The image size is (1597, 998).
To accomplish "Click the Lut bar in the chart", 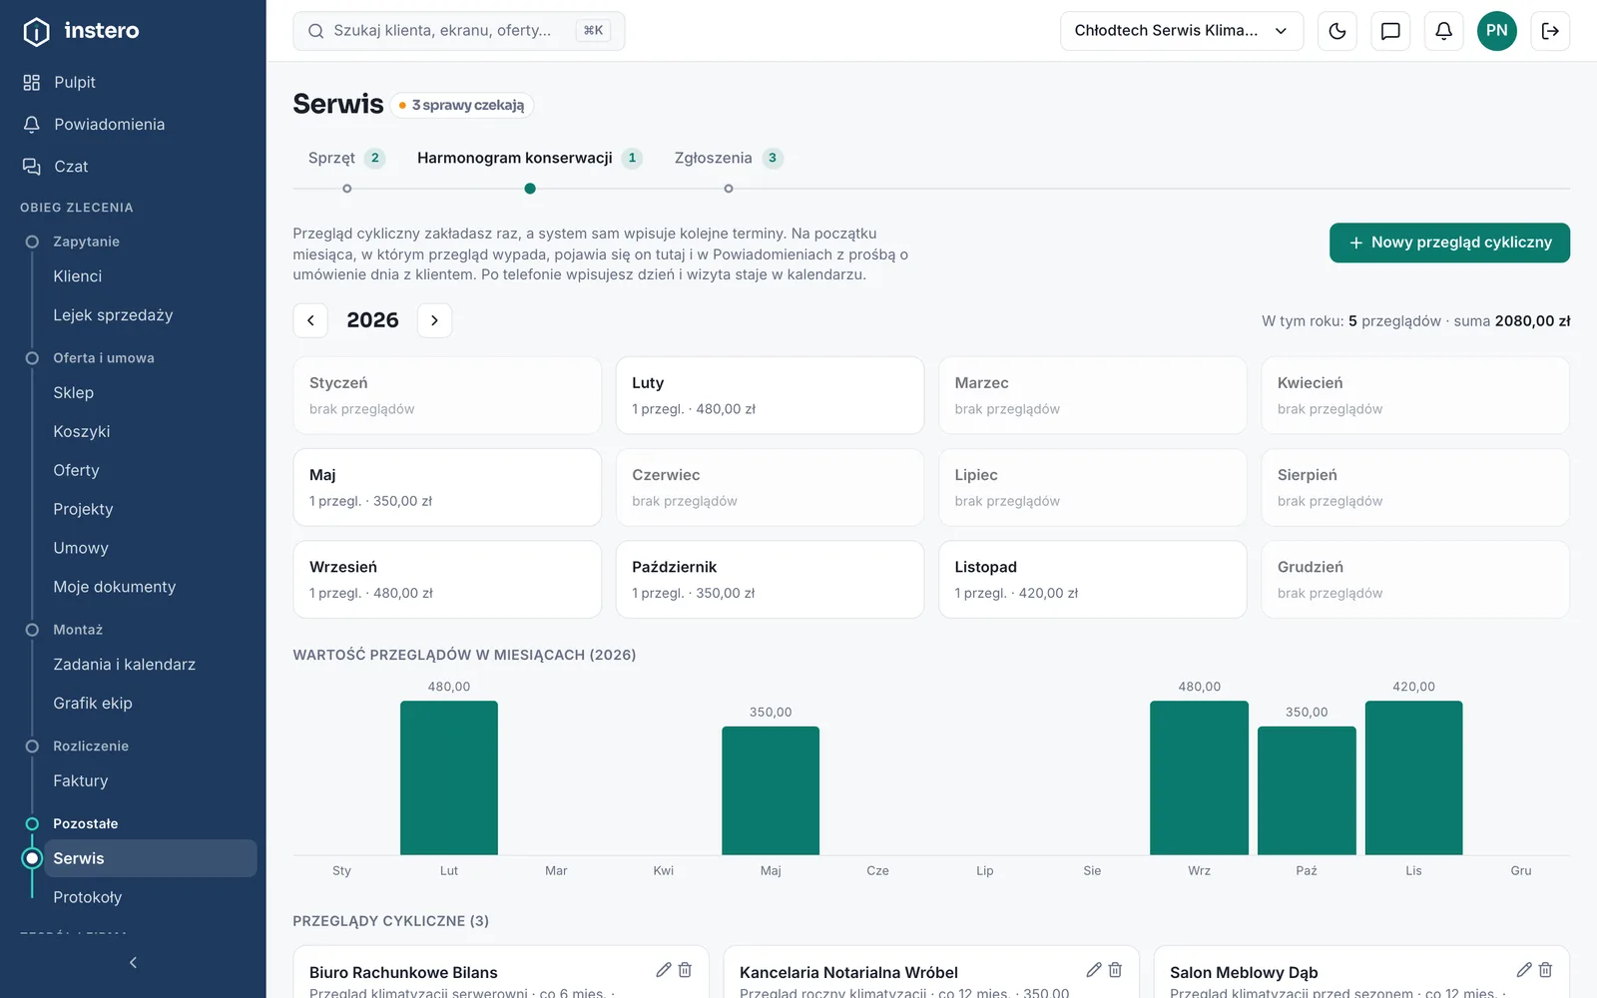I will [x=449, y=777].
